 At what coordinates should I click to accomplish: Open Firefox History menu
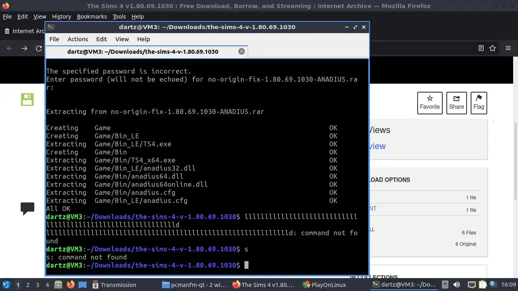(x=62, y=17)
